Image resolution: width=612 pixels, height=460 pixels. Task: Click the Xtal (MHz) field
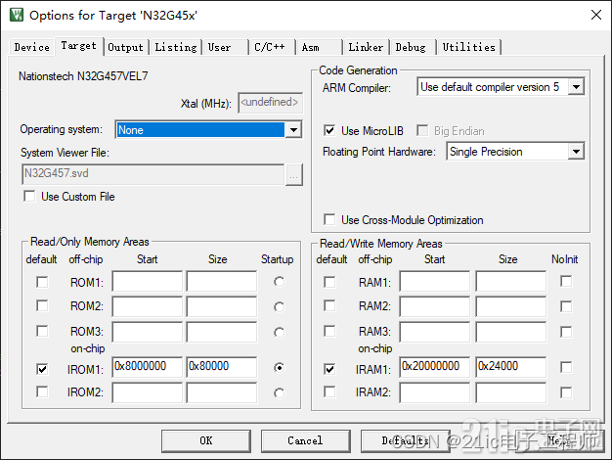click(270, 103)
